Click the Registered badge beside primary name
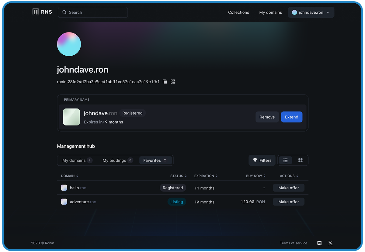Screen dimensions: 365x252 (132, 113)
